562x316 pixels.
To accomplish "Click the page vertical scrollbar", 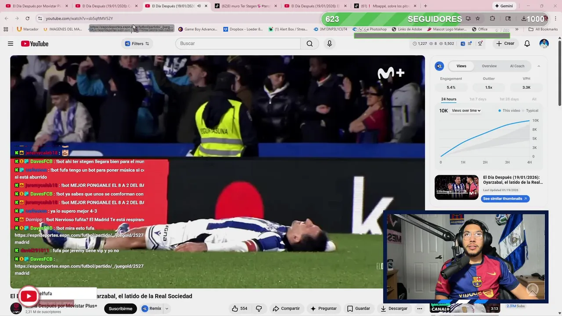I will (x=559, y=72).
